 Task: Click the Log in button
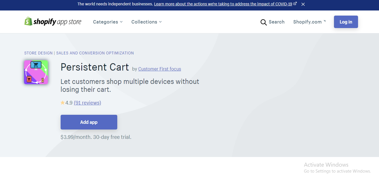coord(346,22)
